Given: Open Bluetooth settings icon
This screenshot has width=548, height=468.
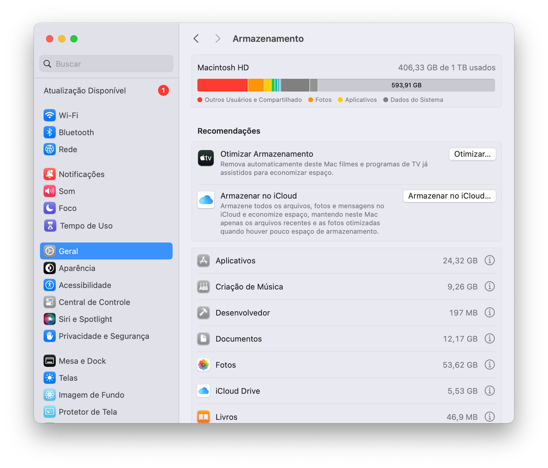Looking at the screenshot, I should tap(50, 132).
